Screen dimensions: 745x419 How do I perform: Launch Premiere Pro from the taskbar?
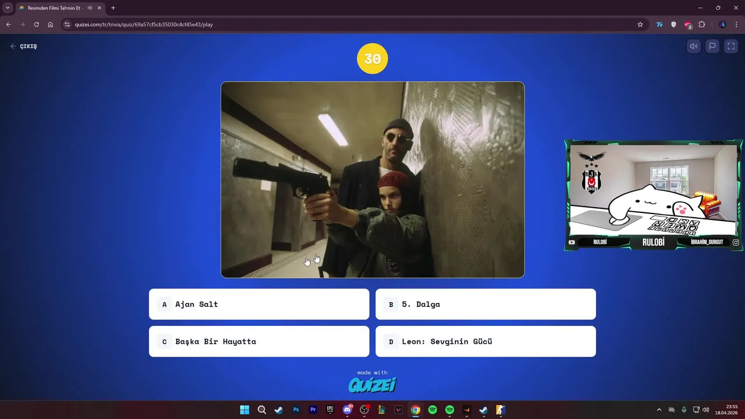pos(313,410)
